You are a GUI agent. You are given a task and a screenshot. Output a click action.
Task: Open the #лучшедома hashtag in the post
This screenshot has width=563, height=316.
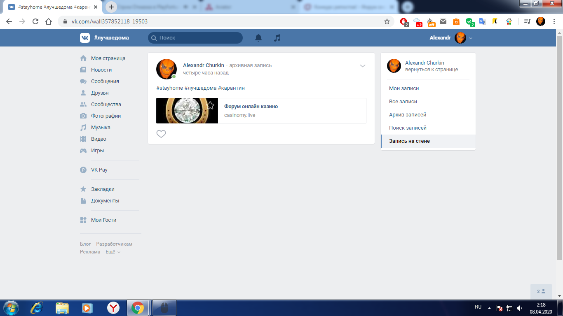pos(200,88)
